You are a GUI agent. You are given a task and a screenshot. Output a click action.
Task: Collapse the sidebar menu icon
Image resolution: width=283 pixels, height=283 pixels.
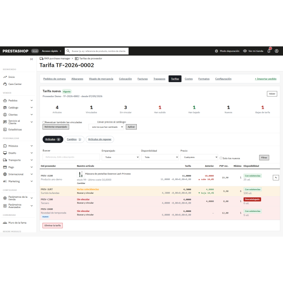[31, 59]
